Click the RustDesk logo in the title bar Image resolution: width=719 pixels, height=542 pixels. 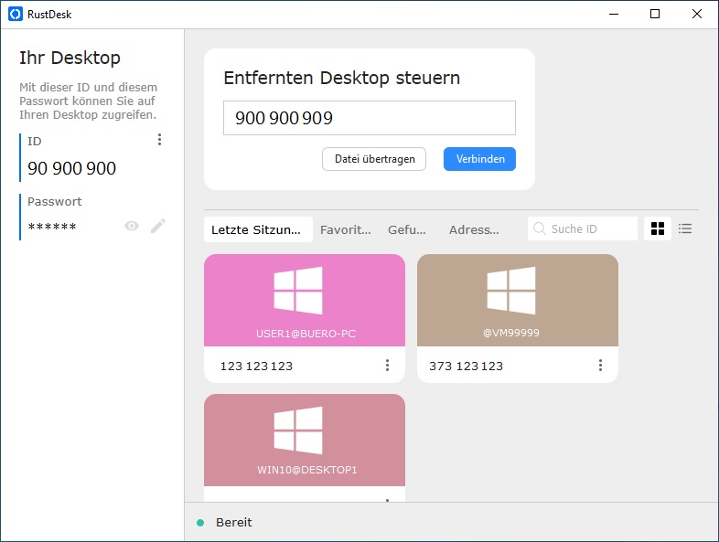(16, 15)
